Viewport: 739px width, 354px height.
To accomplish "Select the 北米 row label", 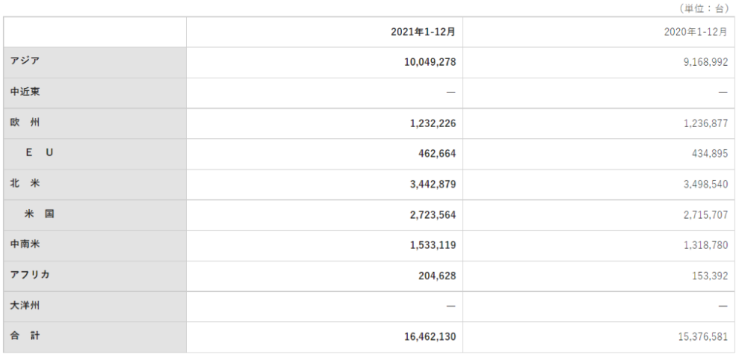I will click(25, 184).
